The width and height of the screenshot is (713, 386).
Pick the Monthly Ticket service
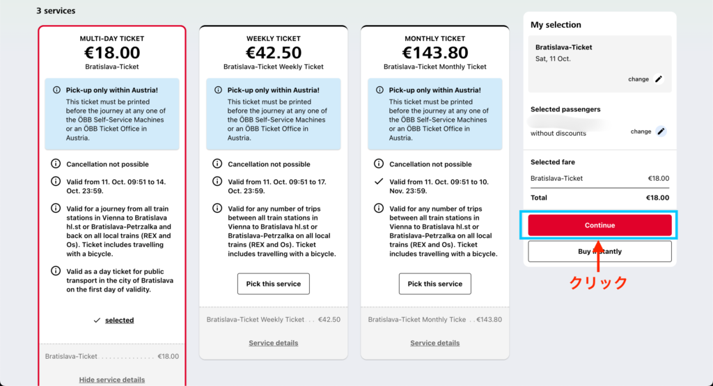pyautogui.click(x=435, y=284)
